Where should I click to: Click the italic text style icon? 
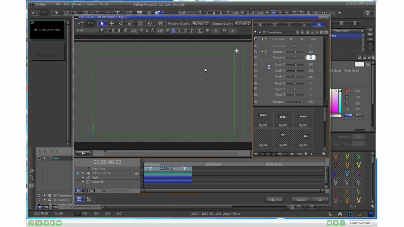[x=108, y=31]
